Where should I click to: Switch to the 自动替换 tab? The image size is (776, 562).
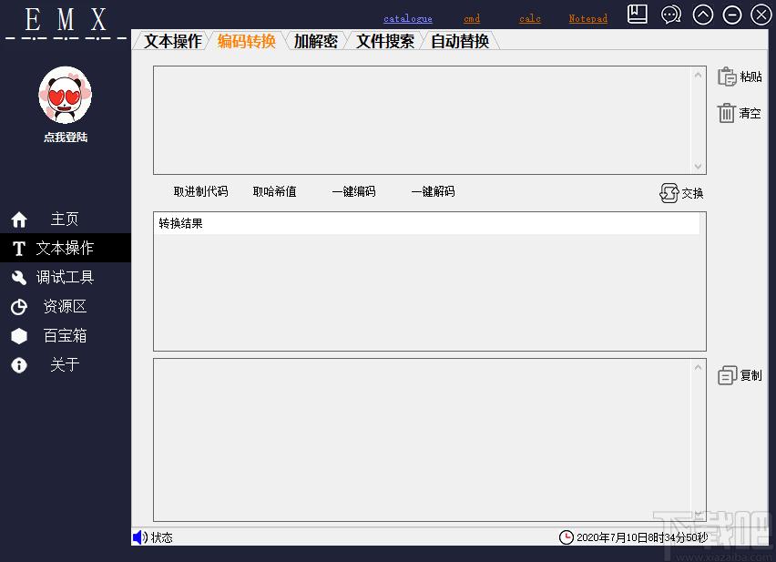point(460,41)
